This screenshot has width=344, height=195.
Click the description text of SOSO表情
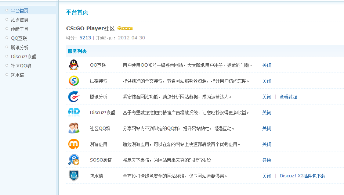[x=168, y=160]
